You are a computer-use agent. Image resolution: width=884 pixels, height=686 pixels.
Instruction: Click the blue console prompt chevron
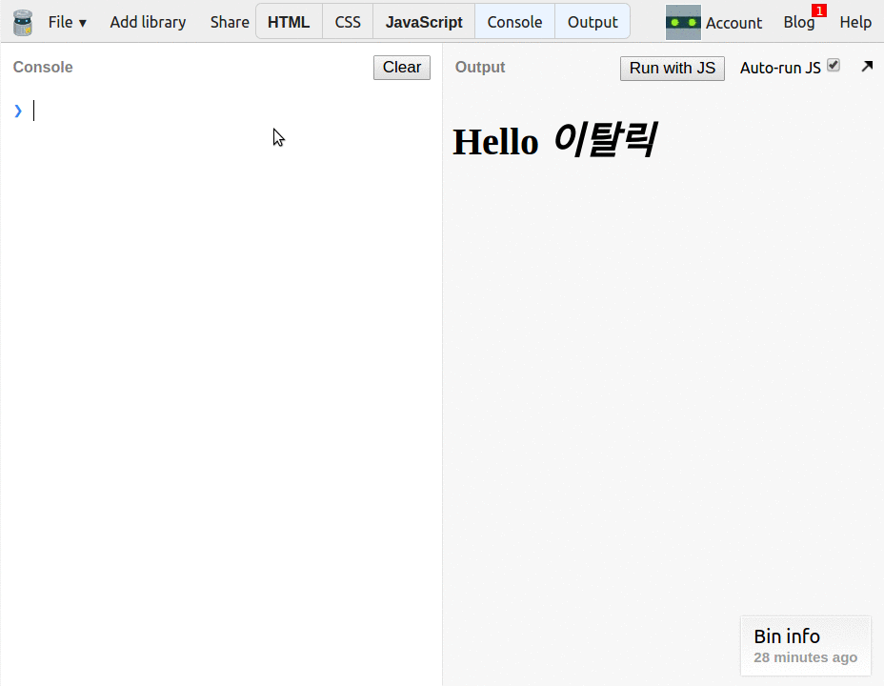tap(18, 111)
